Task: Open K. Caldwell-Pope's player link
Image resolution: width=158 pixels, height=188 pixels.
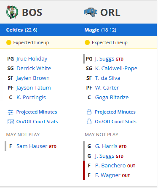Action: coord(116,69)
